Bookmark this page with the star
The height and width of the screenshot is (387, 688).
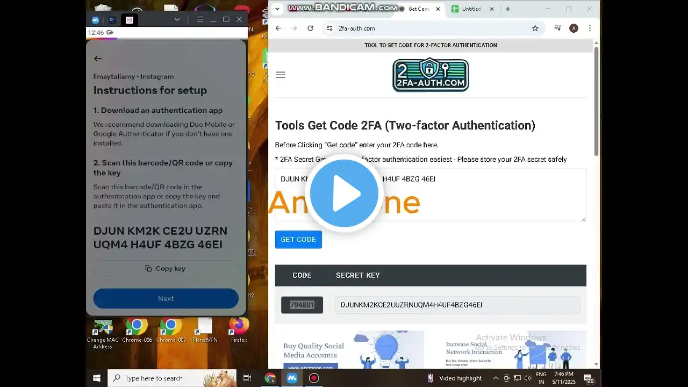(535, 28)
